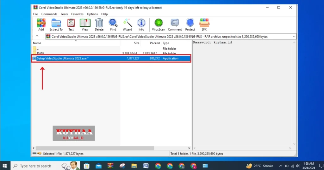Sort files by Size column header
Viewport: 324px width, 170px height.
tap(137, 43)
